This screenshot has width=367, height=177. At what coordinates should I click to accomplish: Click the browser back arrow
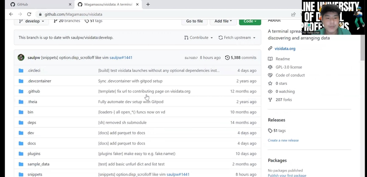[11, 14]
